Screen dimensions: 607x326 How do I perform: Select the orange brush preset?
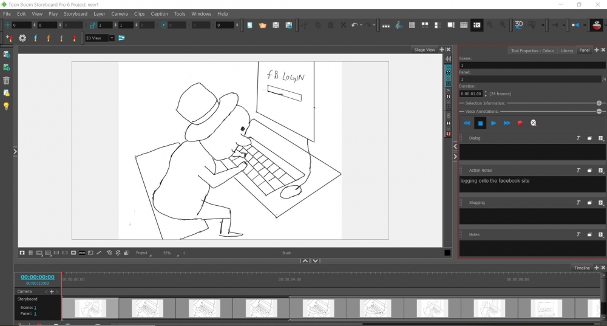[x=49, y=38]
